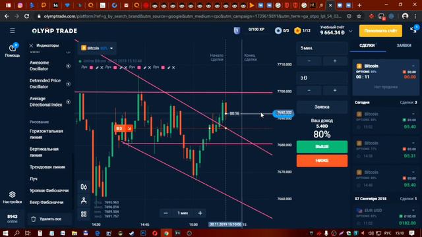Toggle the Awesome Oscillator indicator
Image resolution: width=422 pixels, height=237 pixels.
pyautogui.click(x=69, y=66)
